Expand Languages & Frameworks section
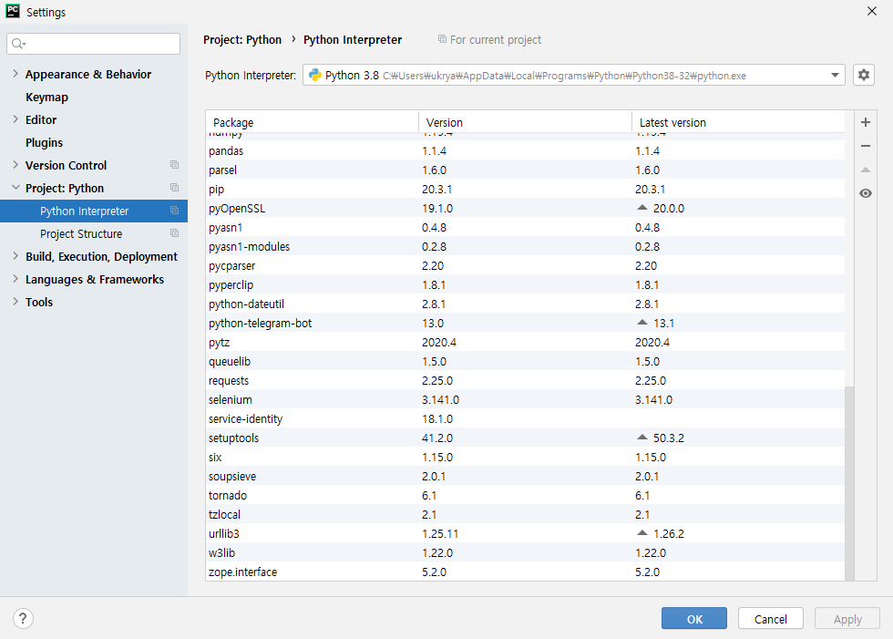893x639 pixels. [x=15, y=279]
